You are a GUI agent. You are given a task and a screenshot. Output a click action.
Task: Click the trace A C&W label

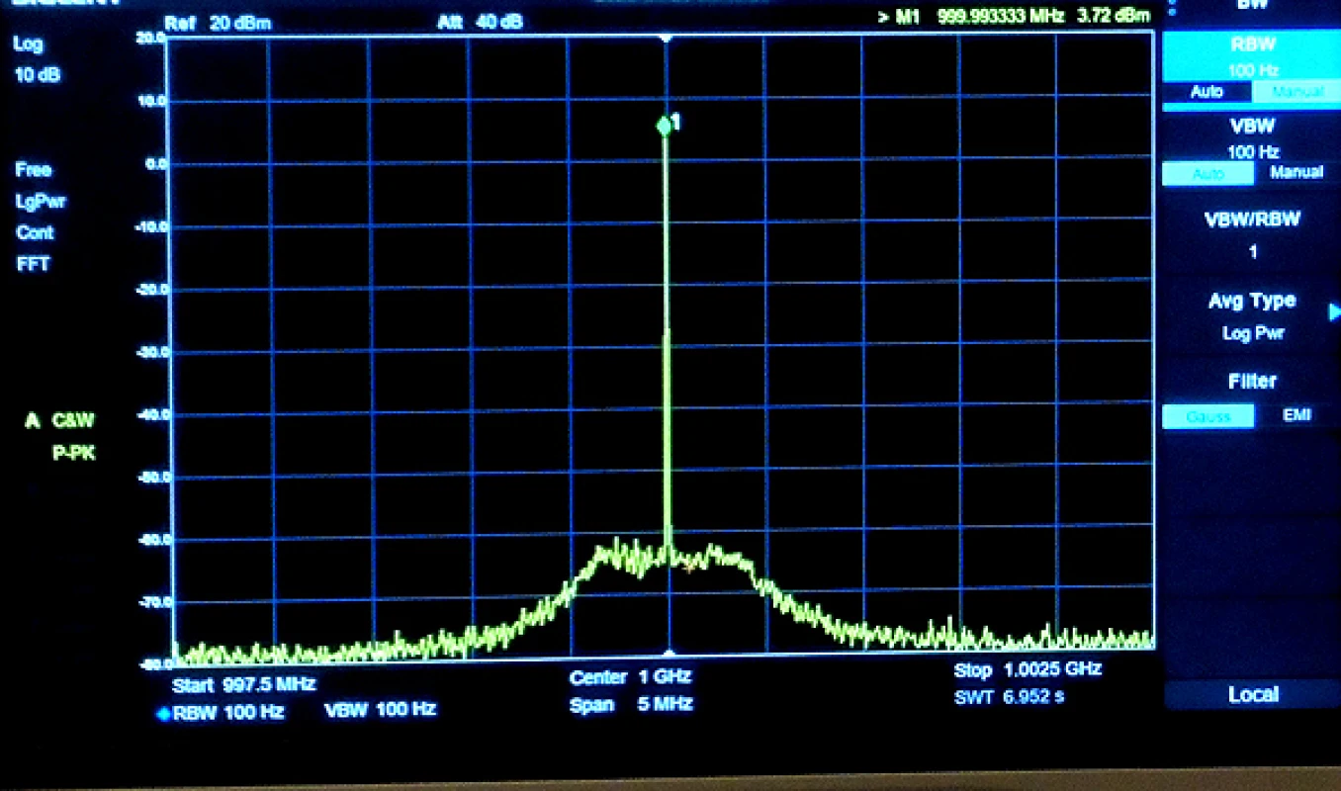(59, 421)
